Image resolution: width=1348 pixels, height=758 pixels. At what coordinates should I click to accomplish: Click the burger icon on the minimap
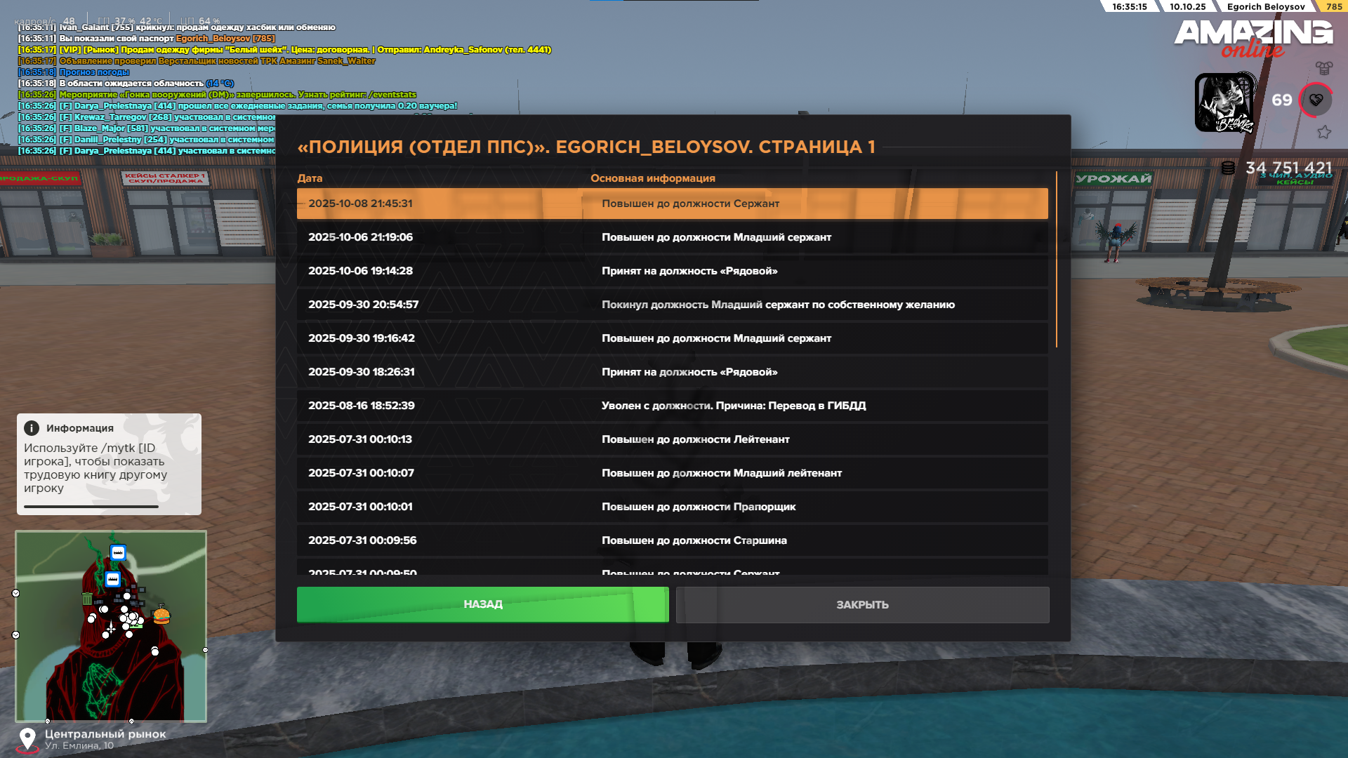(x=161, y=616)
